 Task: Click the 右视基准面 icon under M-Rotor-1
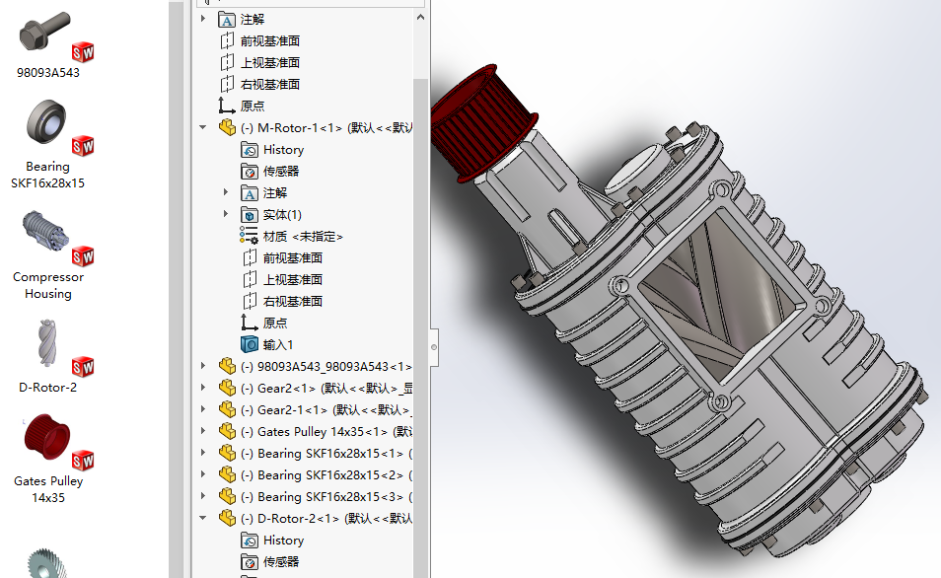[250, 301]
